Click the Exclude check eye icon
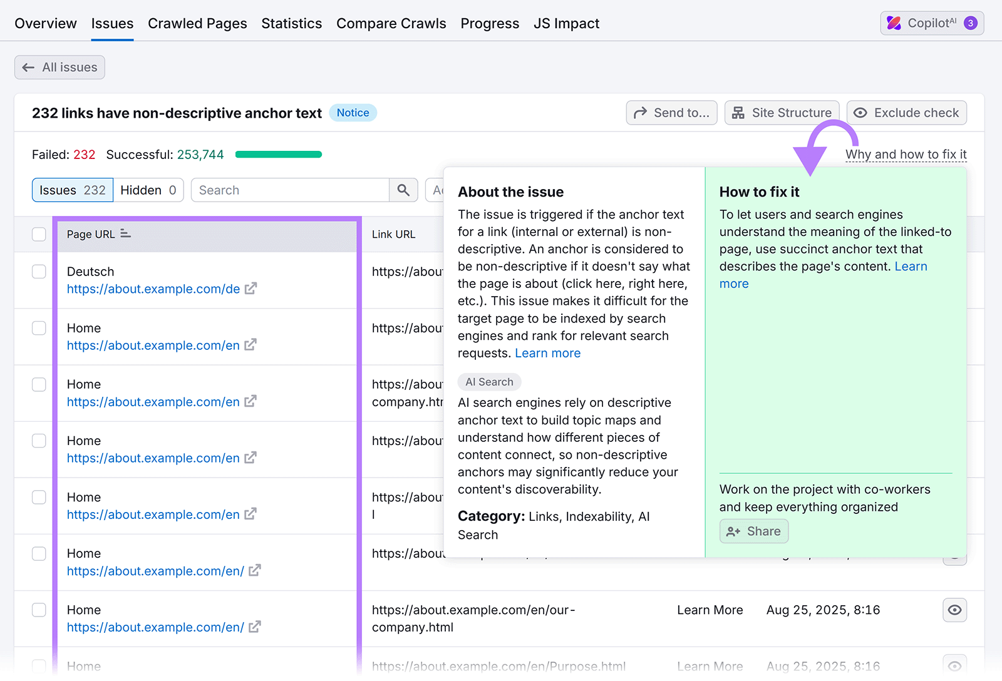 pos(860,113)
